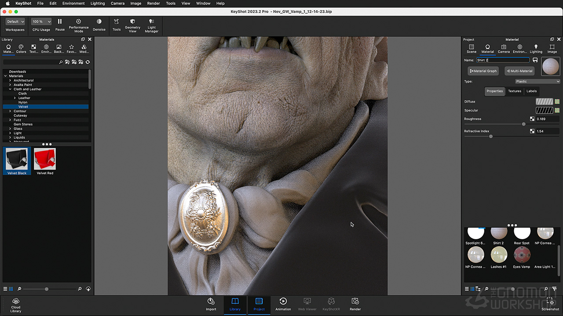This screenshot has width=563, height=316.
Task: Click the Multi-Material button
Action: point(519,71)
